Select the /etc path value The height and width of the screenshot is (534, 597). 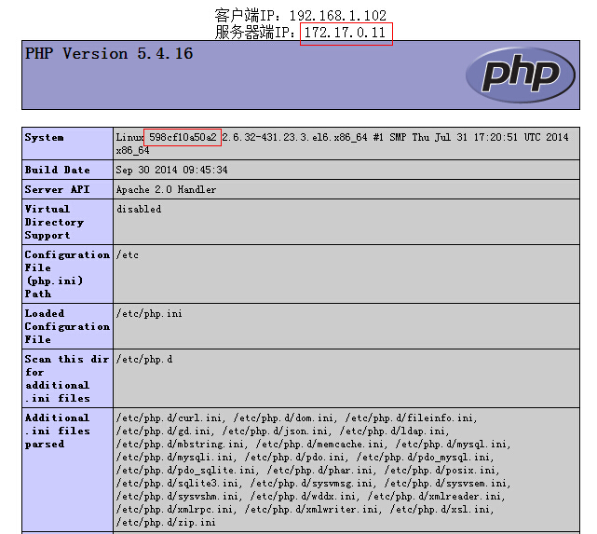(128, 254)
